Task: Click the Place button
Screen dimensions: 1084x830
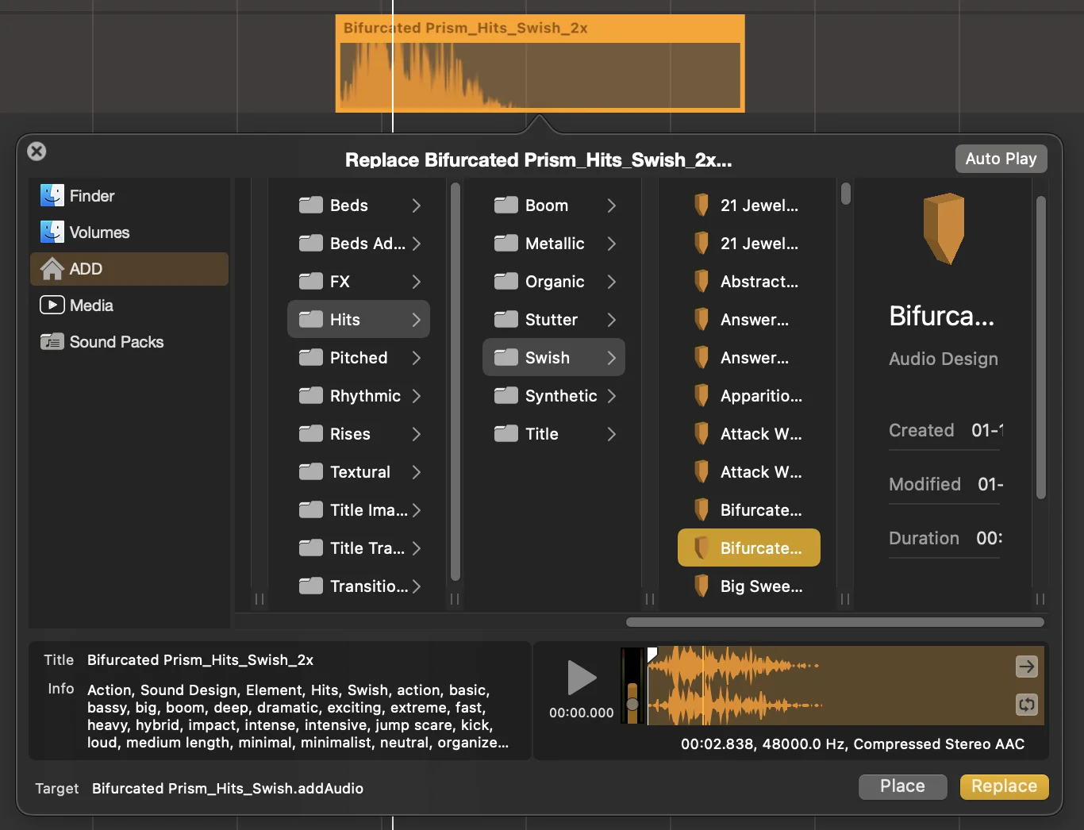Action: point(903,786)
